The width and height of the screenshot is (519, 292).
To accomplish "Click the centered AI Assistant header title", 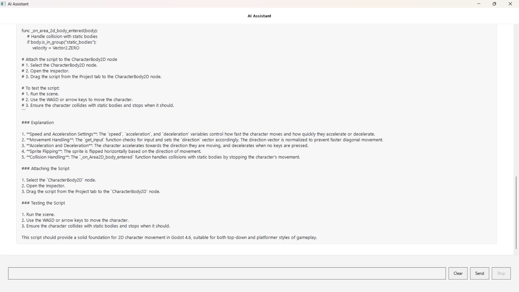I will [259, 16].
